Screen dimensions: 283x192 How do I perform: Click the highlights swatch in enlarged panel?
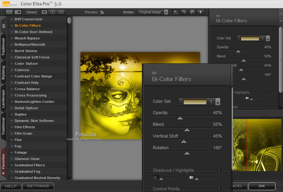[x=192, y=177]
